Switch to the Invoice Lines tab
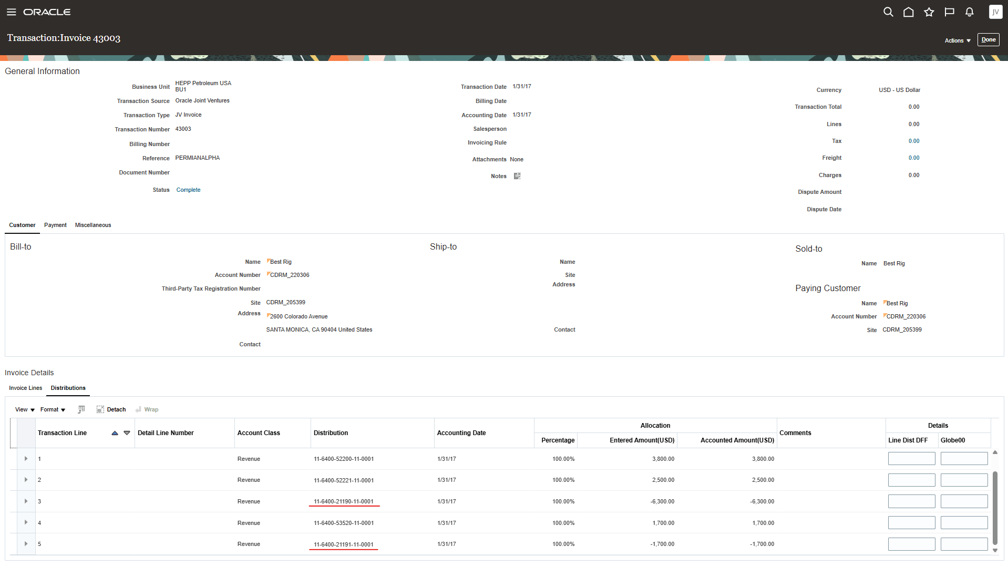Viewport: 1008px width, 567px height. tap(25, 388)
